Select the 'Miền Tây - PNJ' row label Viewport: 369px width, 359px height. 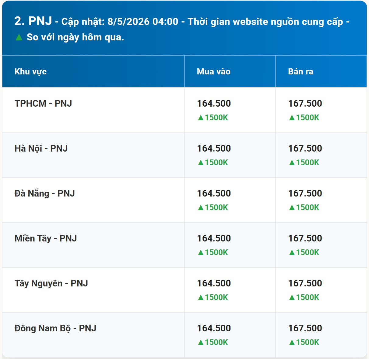[x=46, y=238]
